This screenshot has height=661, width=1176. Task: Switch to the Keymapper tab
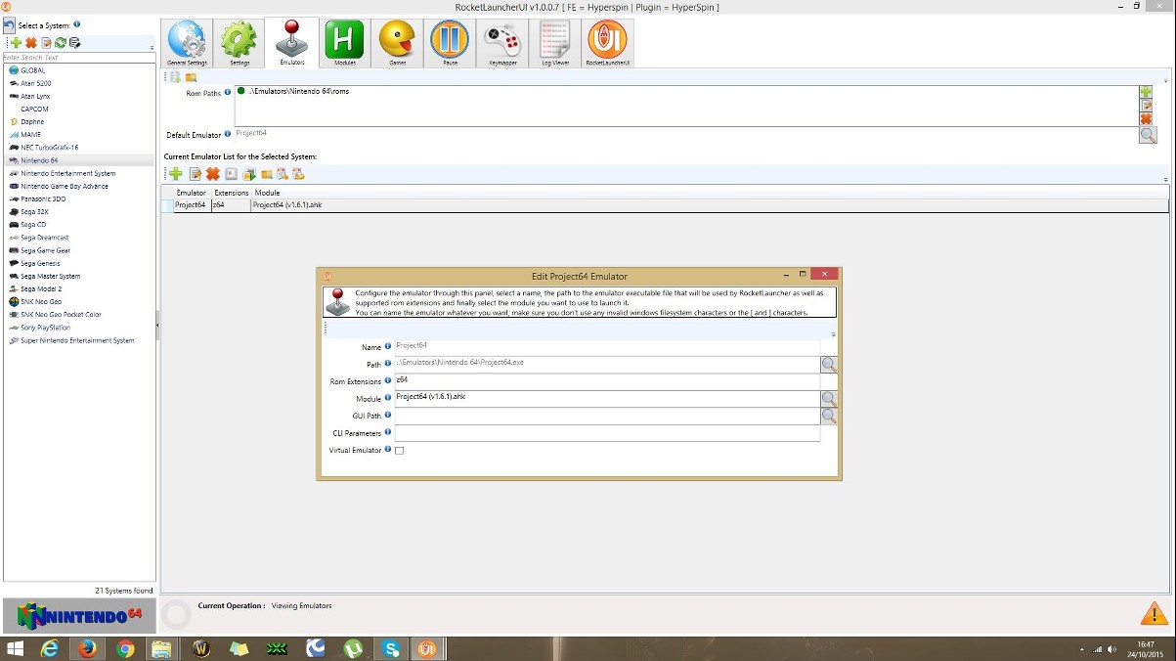tap(502, 43)
